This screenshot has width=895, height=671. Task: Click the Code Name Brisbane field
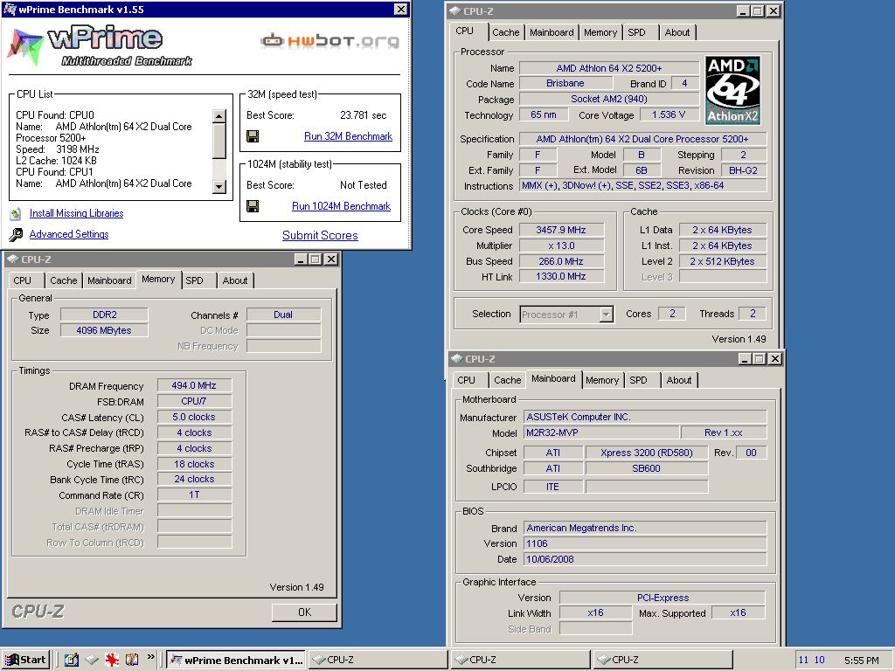565,83
